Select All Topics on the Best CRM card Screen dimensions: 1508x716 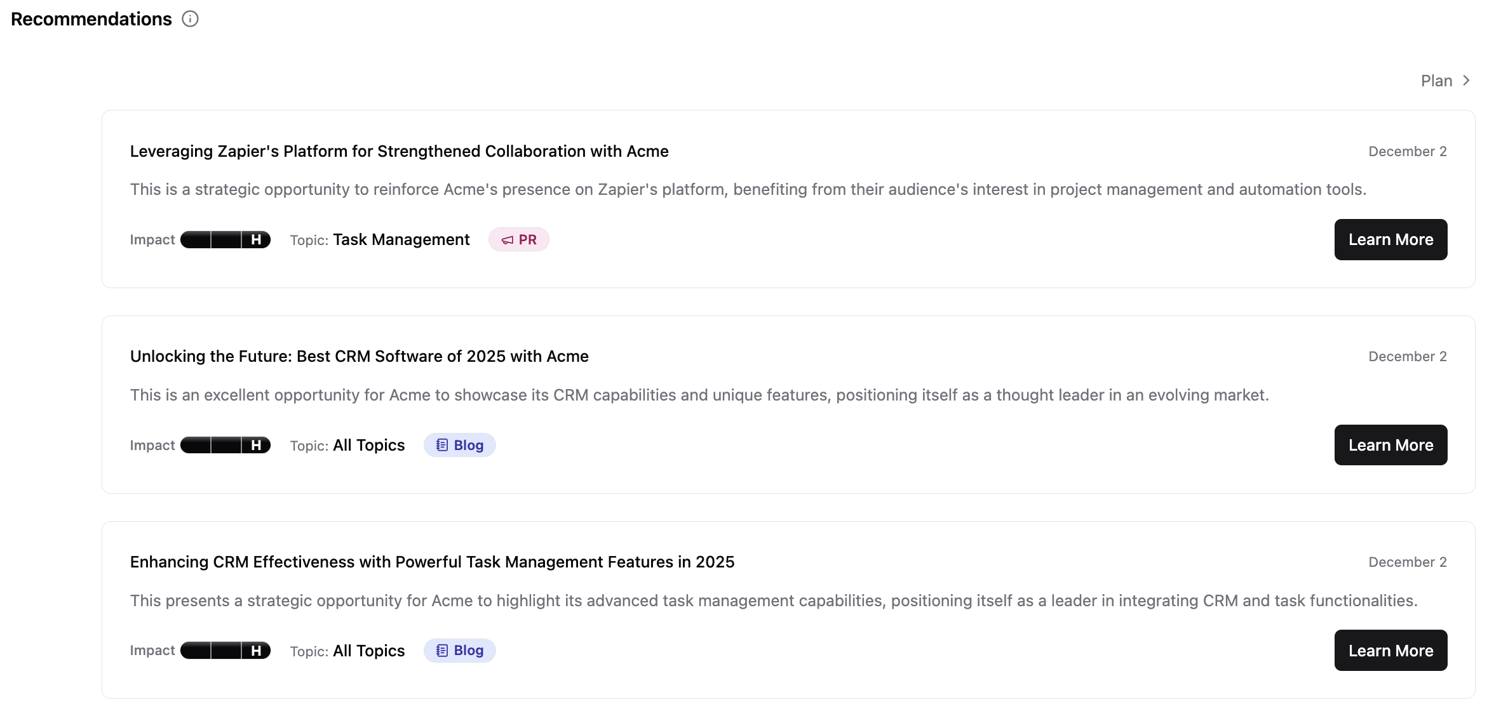click(368, 446)
